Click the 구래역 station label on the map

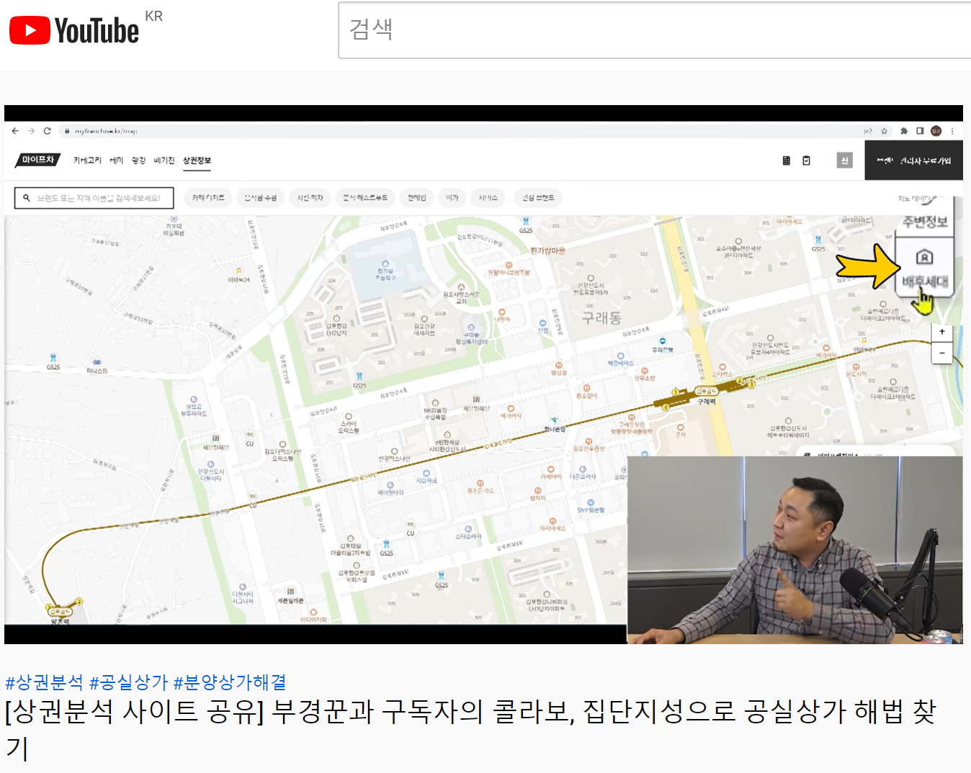click(x=707, y=402)
